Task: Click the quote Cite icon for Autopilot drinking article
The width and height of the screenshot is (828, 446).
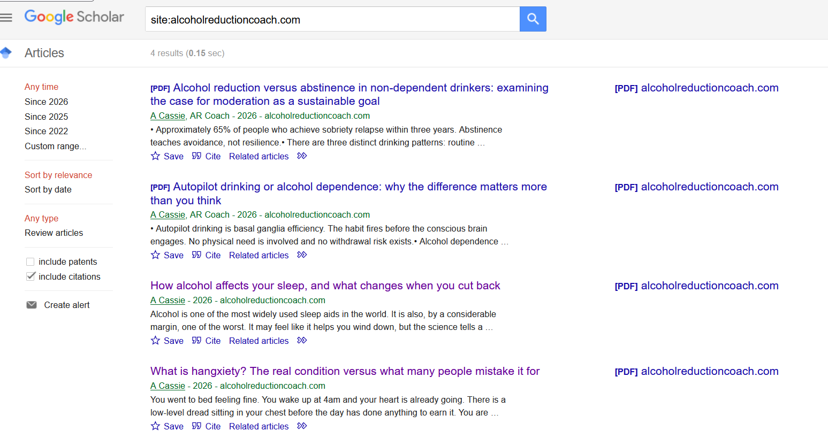Action: point(196,255)
